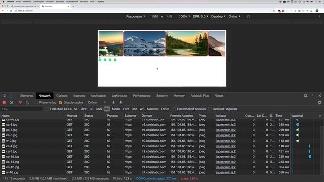The image size is (324, 182).
Task: Open the Desktop device type dropdown
Action: [x=218, y=17]
